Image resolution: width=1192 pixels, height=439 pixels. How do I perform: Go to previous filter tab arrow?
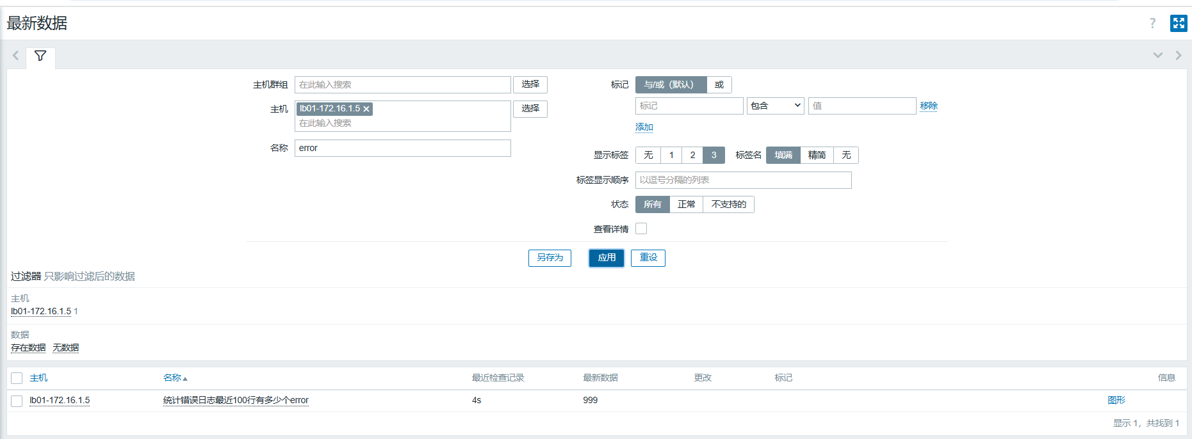16,56
